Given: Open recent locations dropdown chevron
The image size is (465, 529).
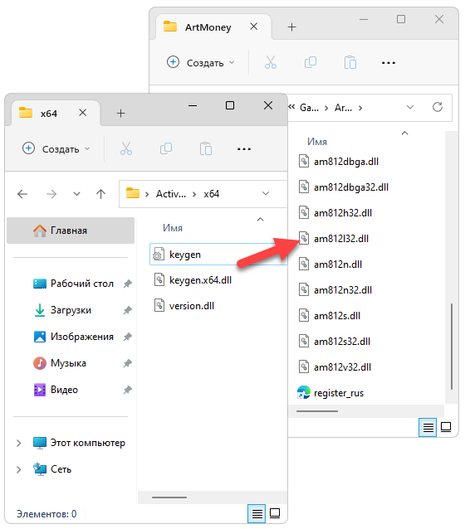Looking at the screenshot, I should click(x=76, y=194).
